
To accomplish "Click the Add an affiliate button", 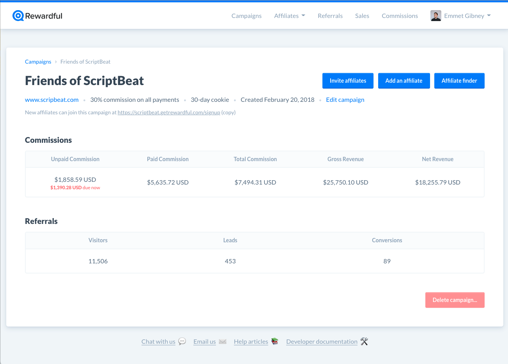I will (404, 81).
